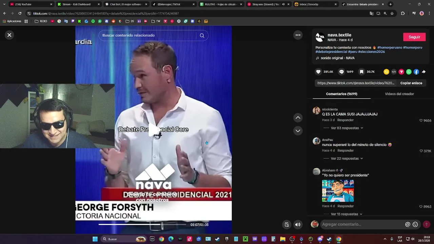Screen dimensions: 434x244
Task: Open TW bookmarks folder
Action: click(x=156, y=21)
